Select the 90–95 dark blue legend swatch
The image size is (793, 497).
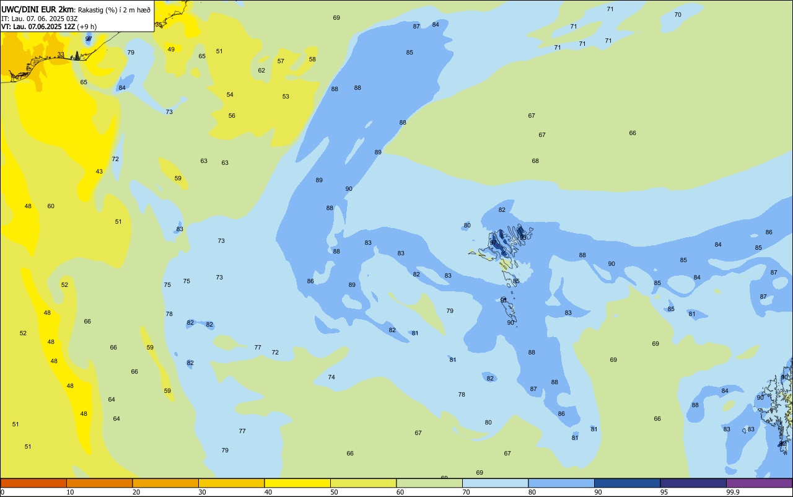coord(627,483)
